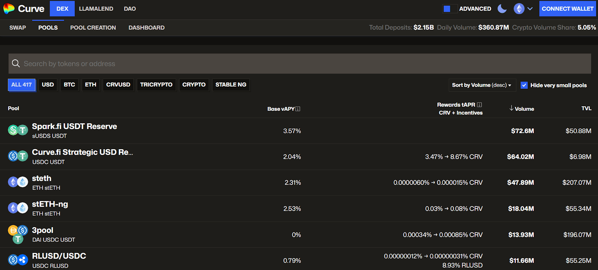Open the DAO tab

pyautogui.click(x=130, y=9)
